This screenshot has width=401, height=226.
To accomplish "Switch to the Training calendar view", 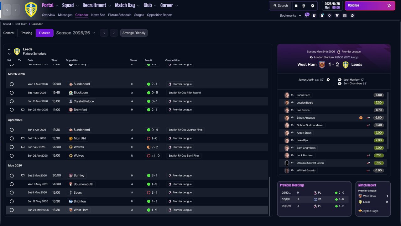I will coord(27,33).
